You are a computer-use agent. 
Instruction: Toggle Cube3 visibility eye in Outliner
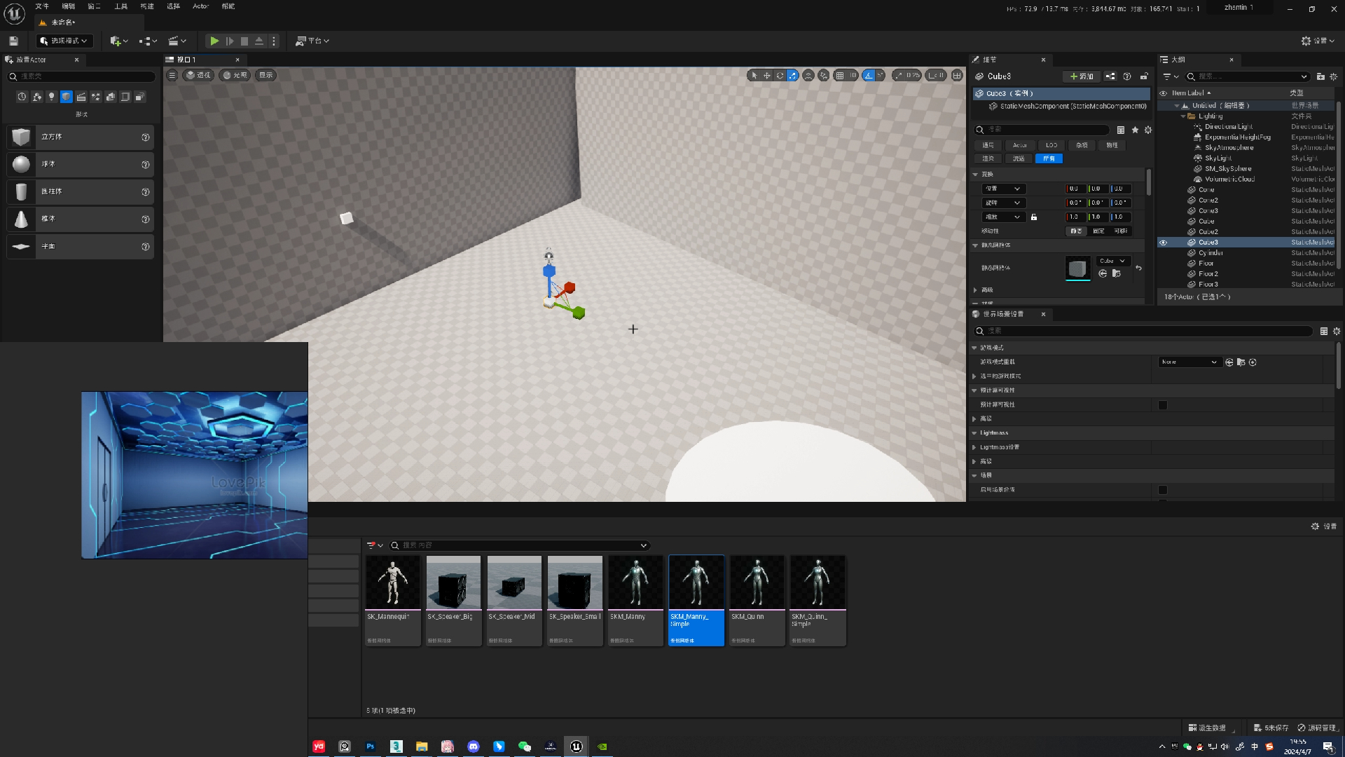point(1164,243)
